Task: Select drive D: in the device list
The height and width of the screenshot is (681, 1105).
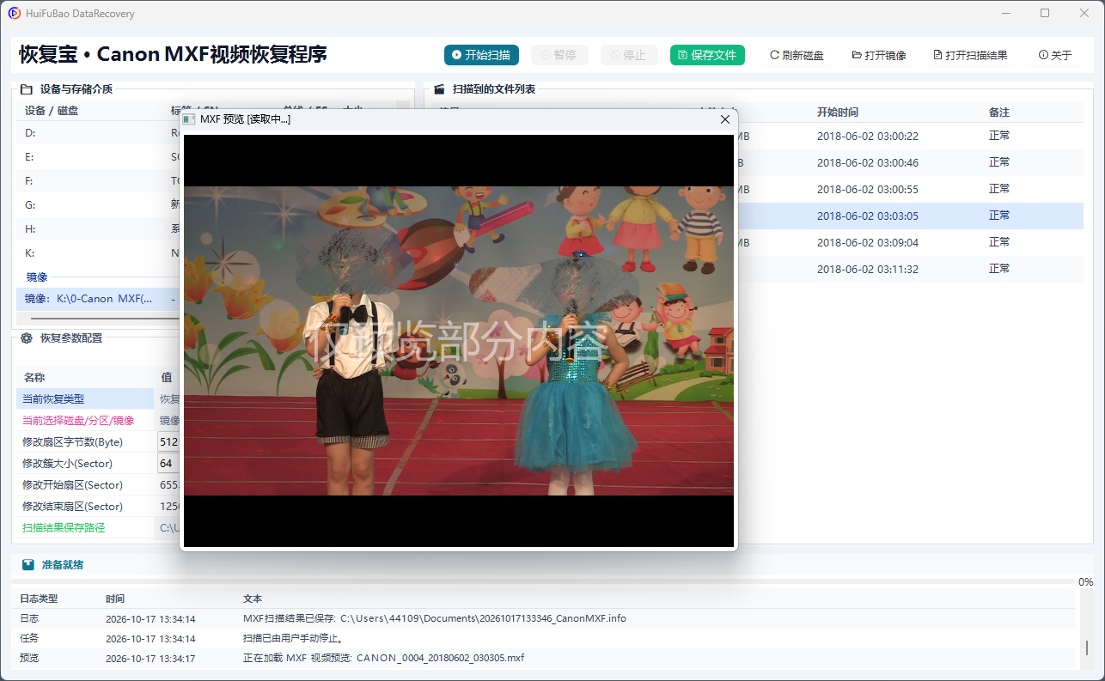Action: pos(99,133)
